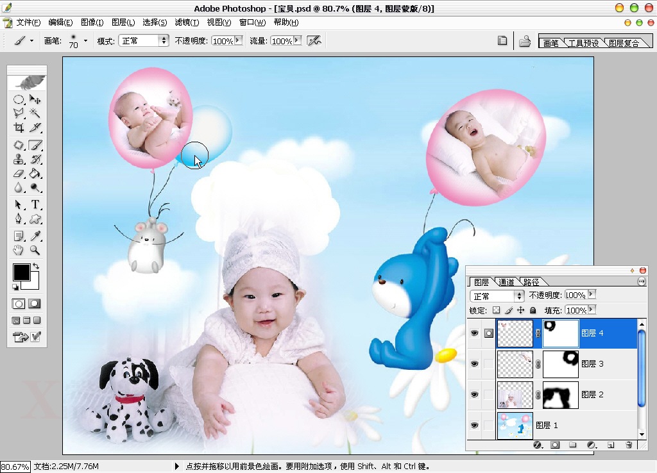Image resolution: width=657 pixels, height=473 pixels.
Task: Select the Notes tool
Action: [x=19, y=236]
